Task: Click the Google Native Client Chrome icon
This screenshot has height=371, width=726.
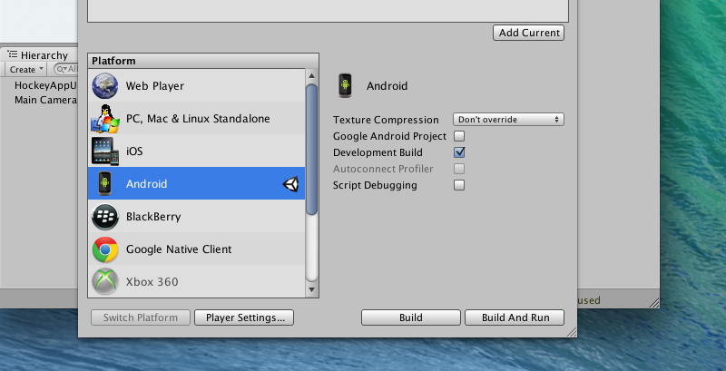Action: pyautogui.click(x=105, y=249)
